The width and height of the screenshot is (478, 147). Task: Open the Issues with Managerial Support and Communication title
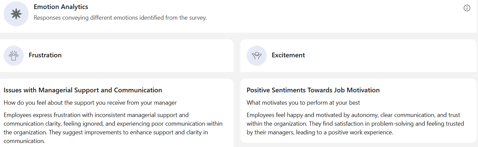(x=83, y=90)
